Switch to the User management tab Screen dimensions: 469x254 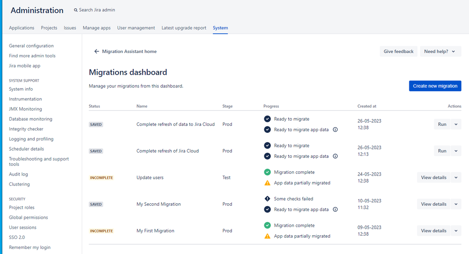coord(136,28)
